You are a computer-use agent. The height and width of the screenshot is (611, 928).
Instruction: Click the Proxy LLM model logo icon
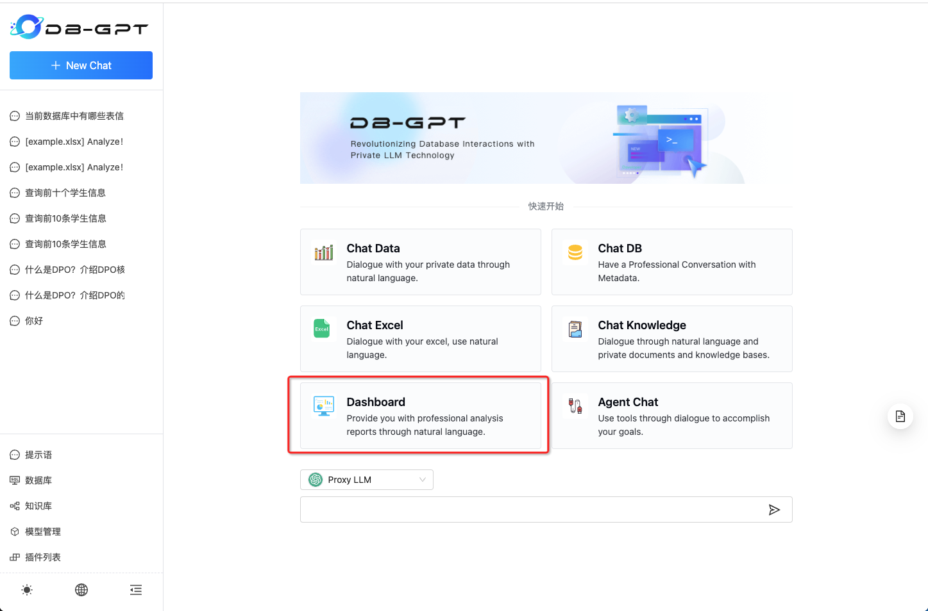(316, 480)
